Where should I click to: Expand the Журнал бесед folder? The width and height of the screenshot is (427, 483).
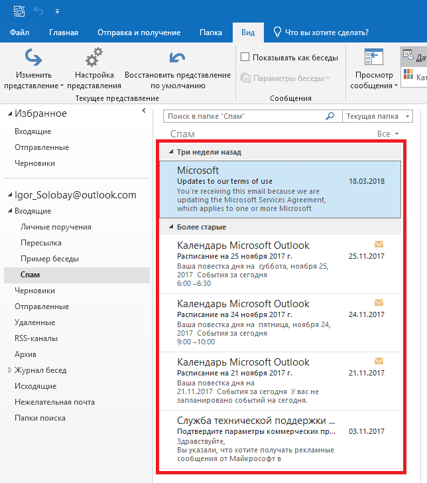click(x=10, y=370)
